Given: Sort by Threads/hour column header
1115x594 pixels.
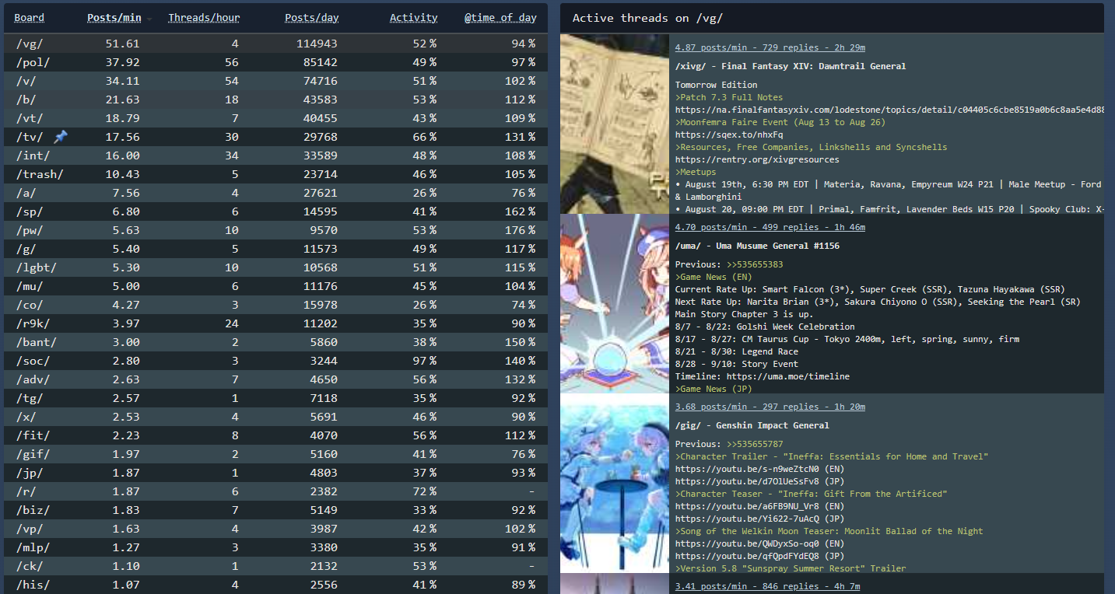Looking at the screenshot, I should tap(204, 18).
